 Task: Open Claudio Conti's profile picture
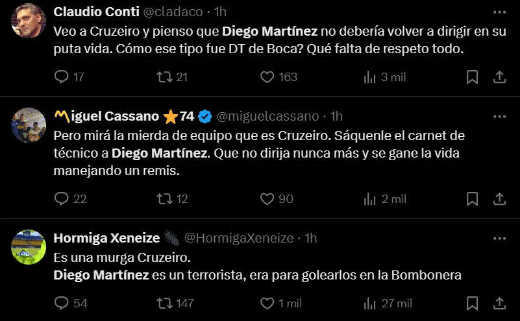(x=29, y=21)
